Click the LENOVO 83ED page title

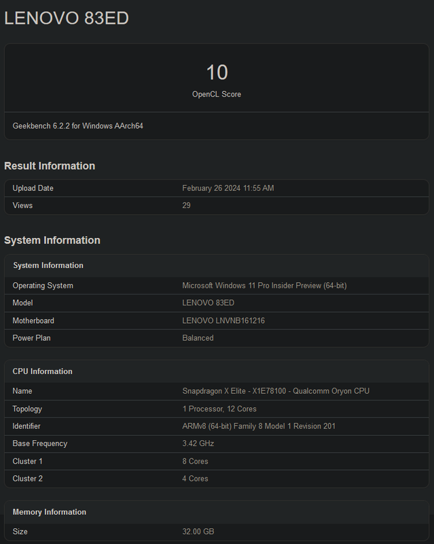point(67,18)
